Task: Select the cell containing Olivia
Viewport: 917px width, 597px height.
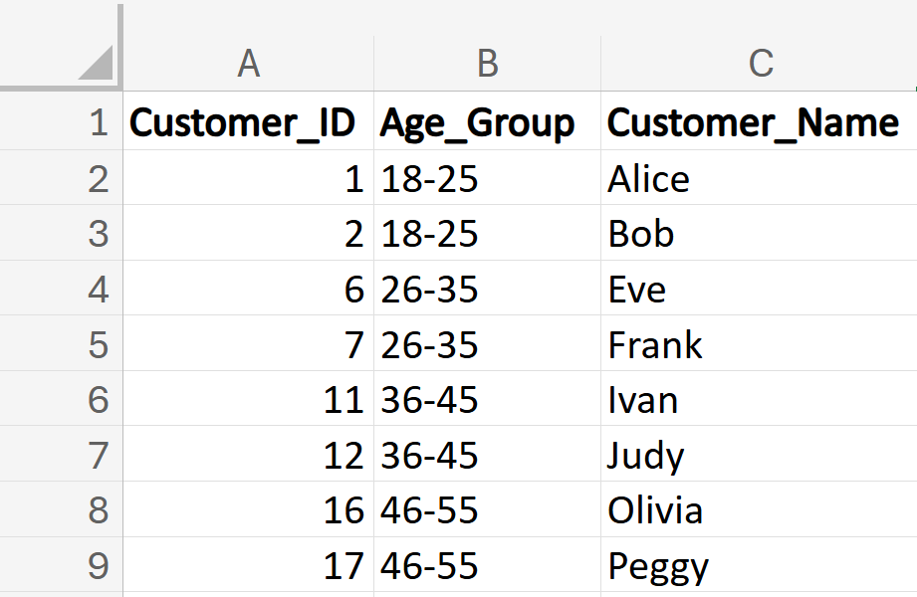Action: click(x=655, y=510)
